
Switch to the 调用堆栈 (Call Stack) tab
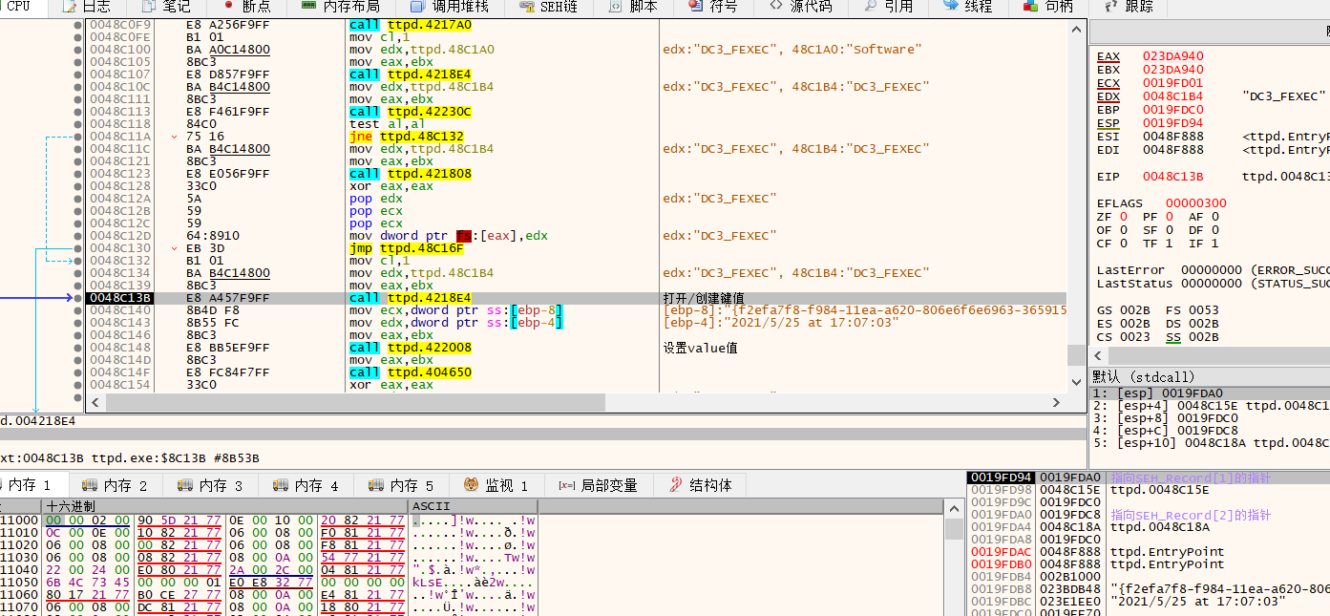(x=450, y=7)
